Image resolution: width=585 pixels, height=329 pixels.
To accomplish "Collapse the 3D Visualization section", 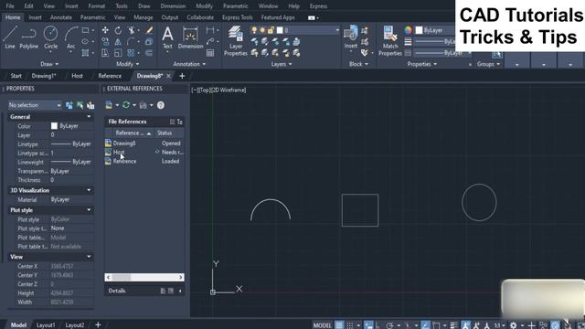I will coord(89,190).
